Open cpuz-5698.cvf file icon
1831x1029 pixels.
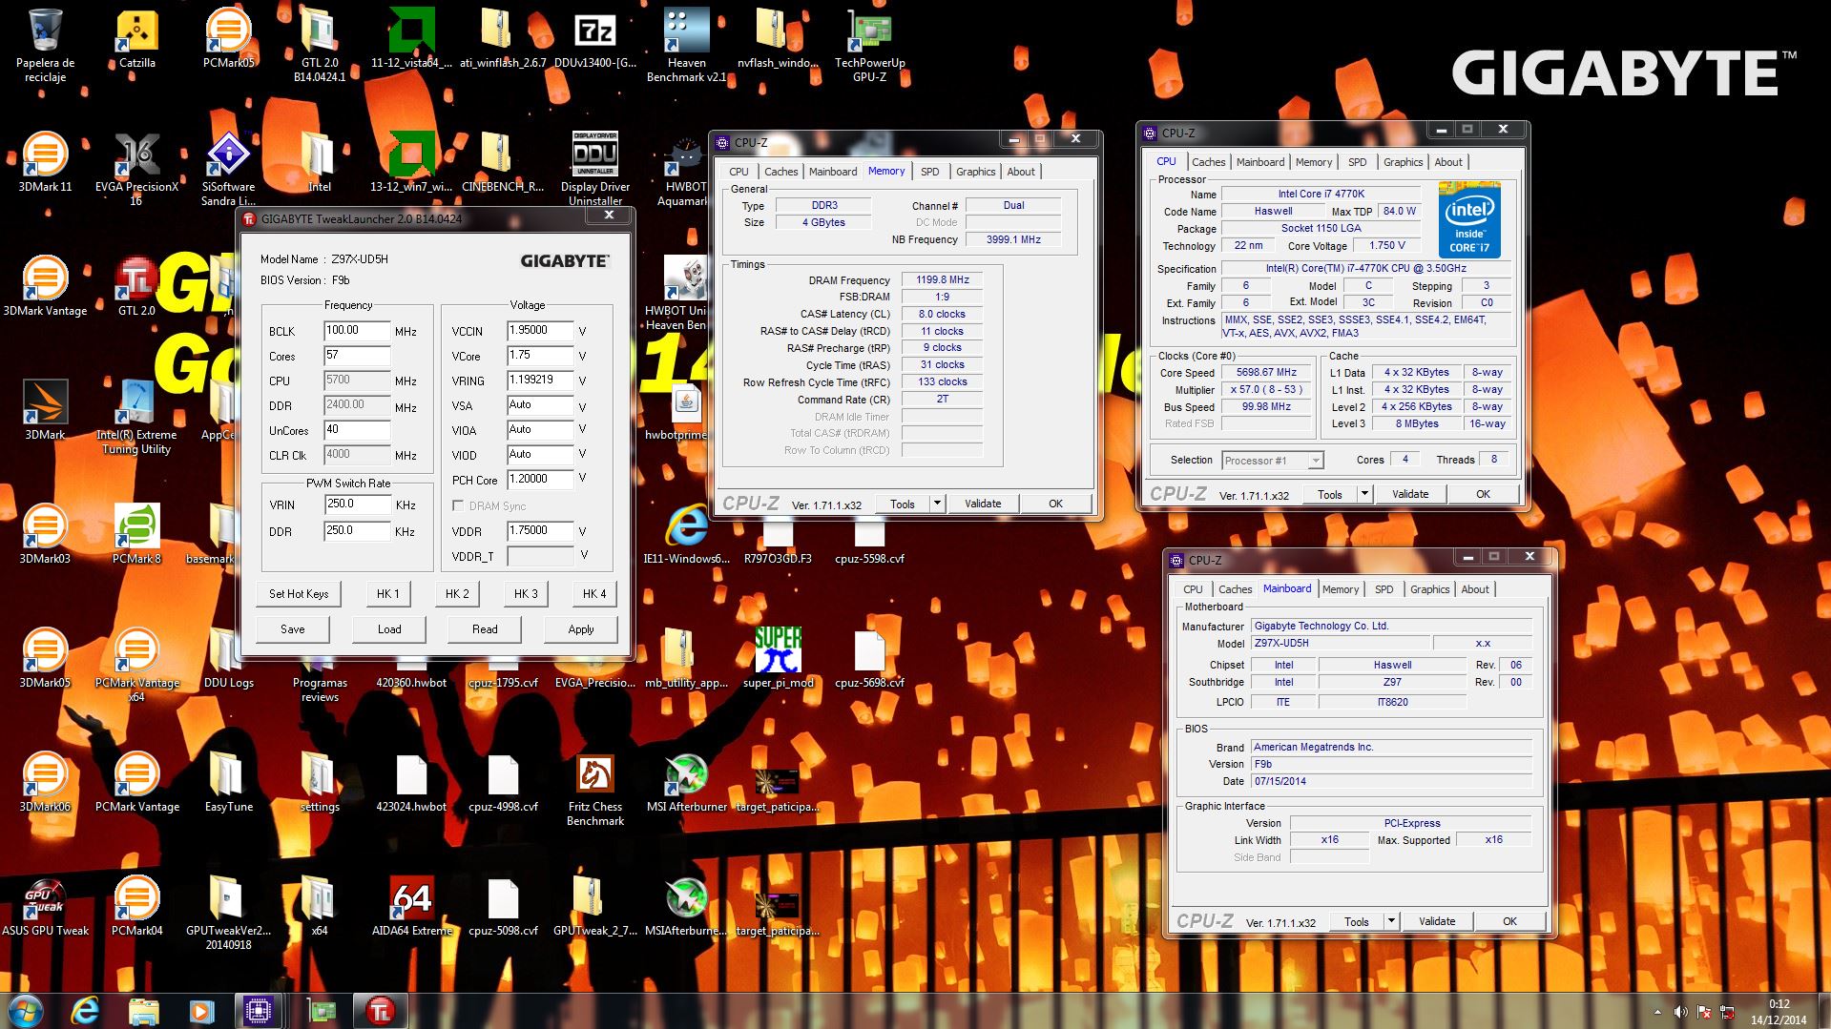click(x=869, y=658)
